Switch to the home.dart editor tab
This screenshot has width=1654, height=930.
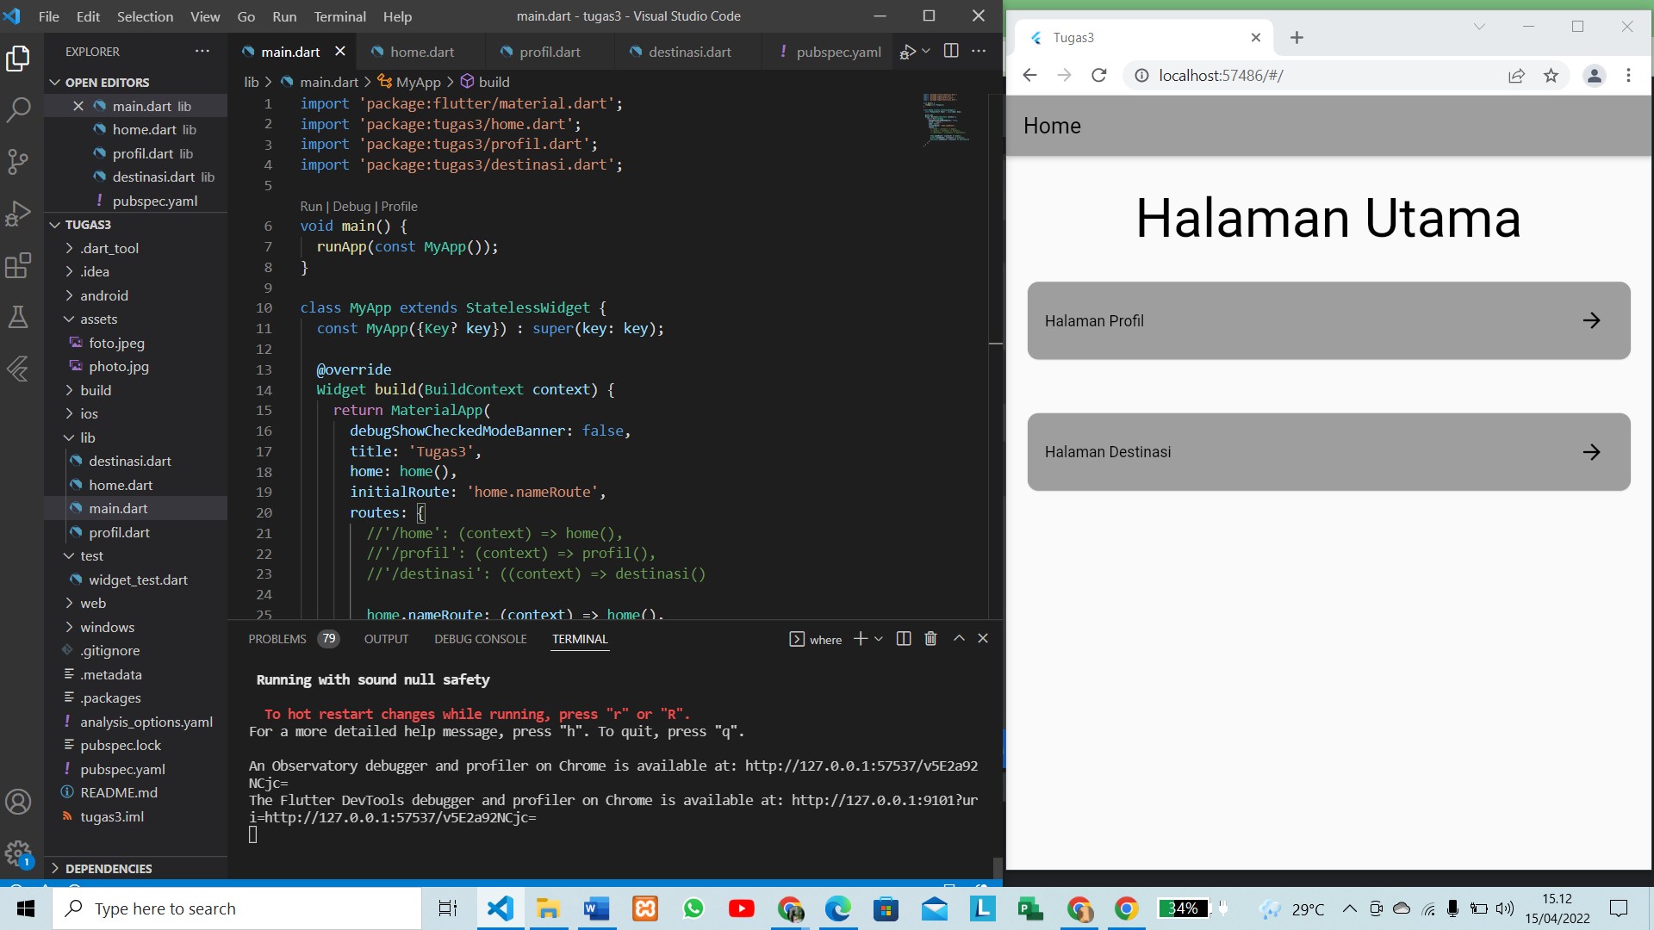[422, 52]
